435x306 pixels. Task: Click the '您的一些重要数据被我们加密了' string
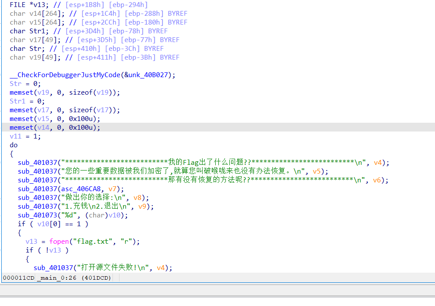point(183,171)
